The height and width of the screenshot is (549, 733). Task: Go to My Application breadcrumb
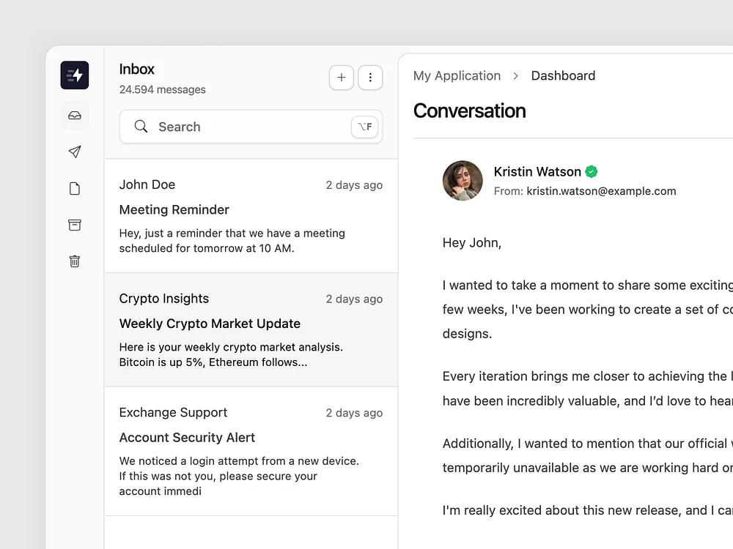(457, 75)
